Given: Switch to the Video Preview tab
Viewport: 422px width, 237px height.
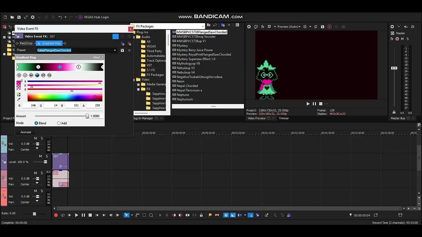Looking at the screenshot, I should coord(256,118).
